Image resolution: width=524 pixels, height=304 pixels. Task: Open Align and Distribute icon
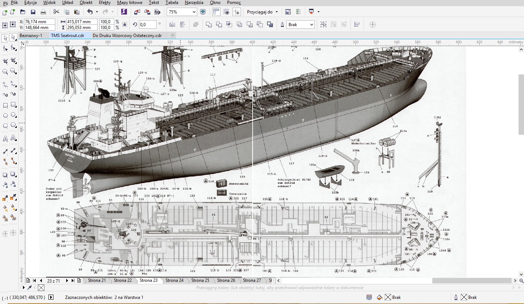pos(357,25)
